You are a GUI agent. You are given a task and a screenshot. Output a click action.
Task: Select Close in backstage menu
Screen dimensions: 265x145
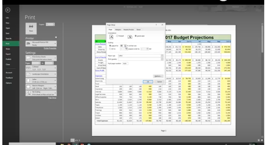(x=8, y=64)
